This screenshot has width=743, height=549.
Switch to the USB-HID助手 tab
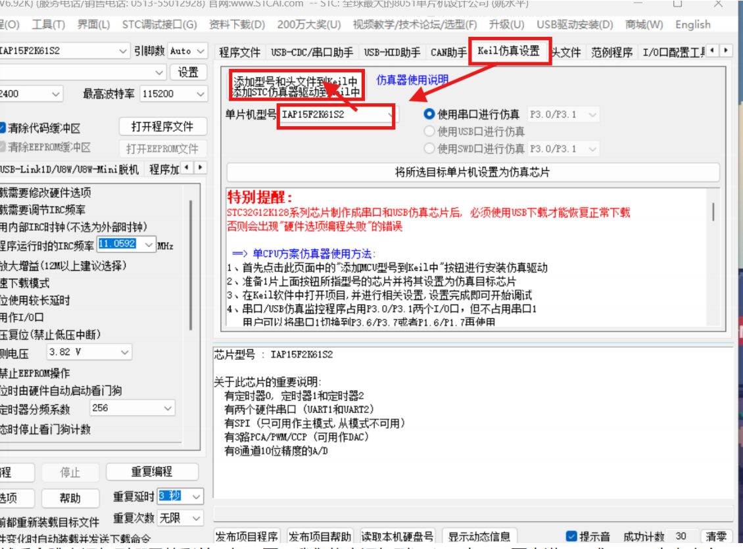tap(392, 52)
